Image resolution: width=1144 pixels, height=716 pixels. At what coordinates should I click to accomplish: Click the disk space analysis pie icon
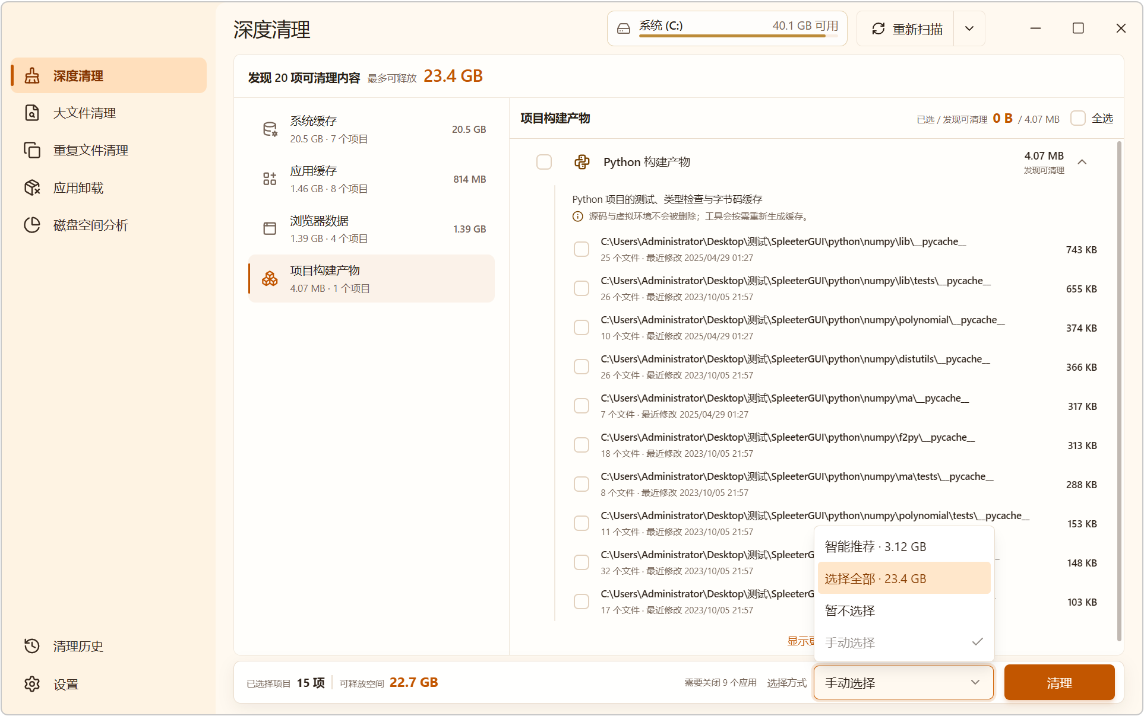coord(32,225)
